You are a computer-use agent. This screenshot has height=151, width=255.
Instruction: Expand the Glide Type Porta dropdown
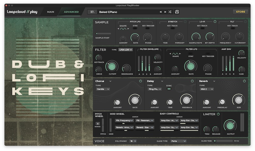click(178, 141)
